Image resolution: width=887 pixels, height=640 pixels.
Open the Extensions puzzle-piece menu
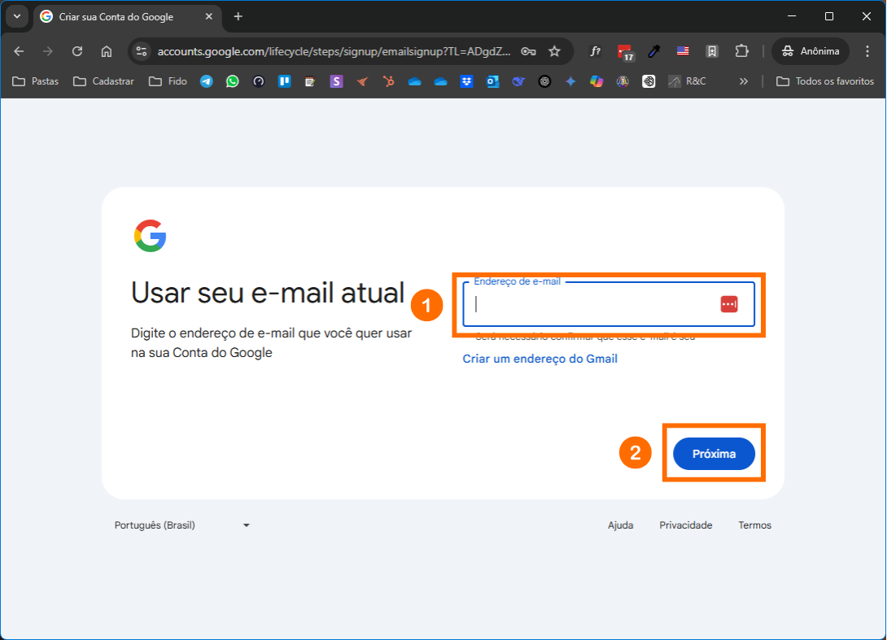(x=741, y=51)
